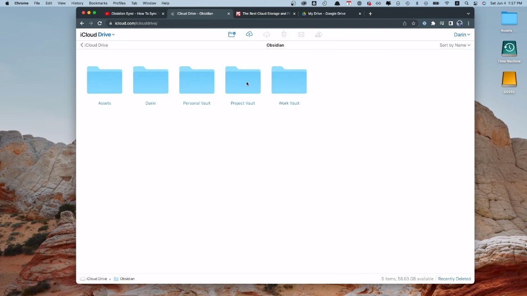Viewport: 527px width, 296px height.
Task: Open Chrome three-dot menu
Action: click(468, 23)
